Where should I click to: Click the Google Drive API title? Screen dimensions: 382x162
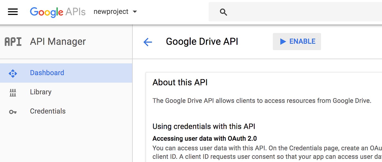[202, 42]
